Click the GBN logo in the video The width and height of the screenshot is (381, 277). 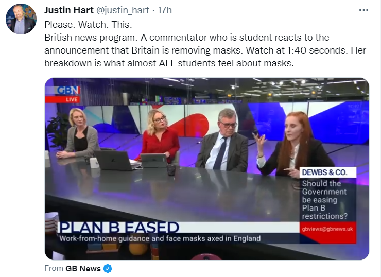[x=68, y=91]
